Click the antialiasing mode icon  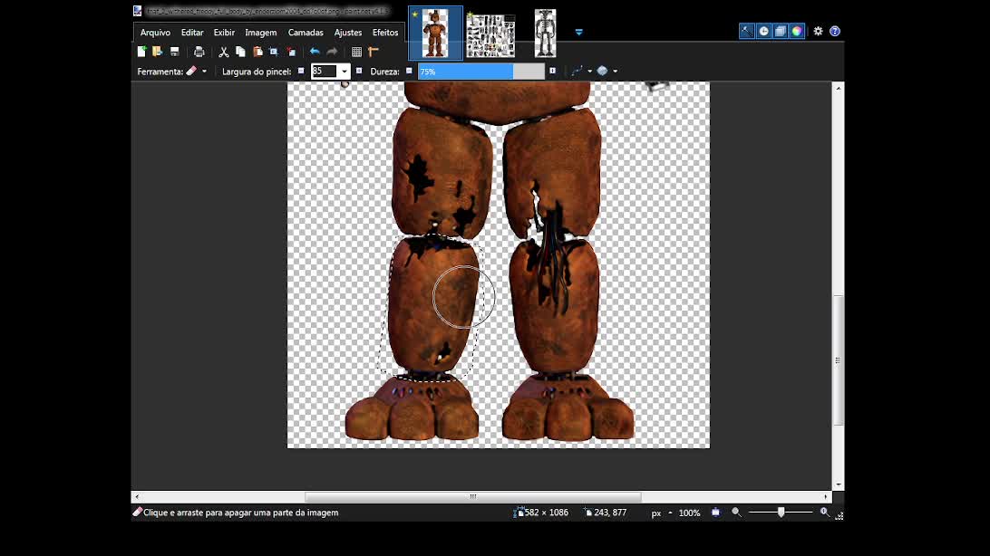(577, 72)
